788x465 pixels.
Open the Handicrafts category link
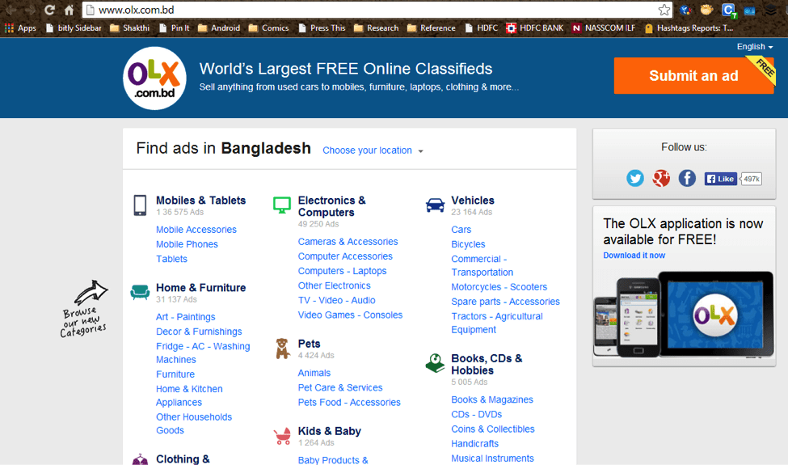pyautogui.click(x=475, y=444)
